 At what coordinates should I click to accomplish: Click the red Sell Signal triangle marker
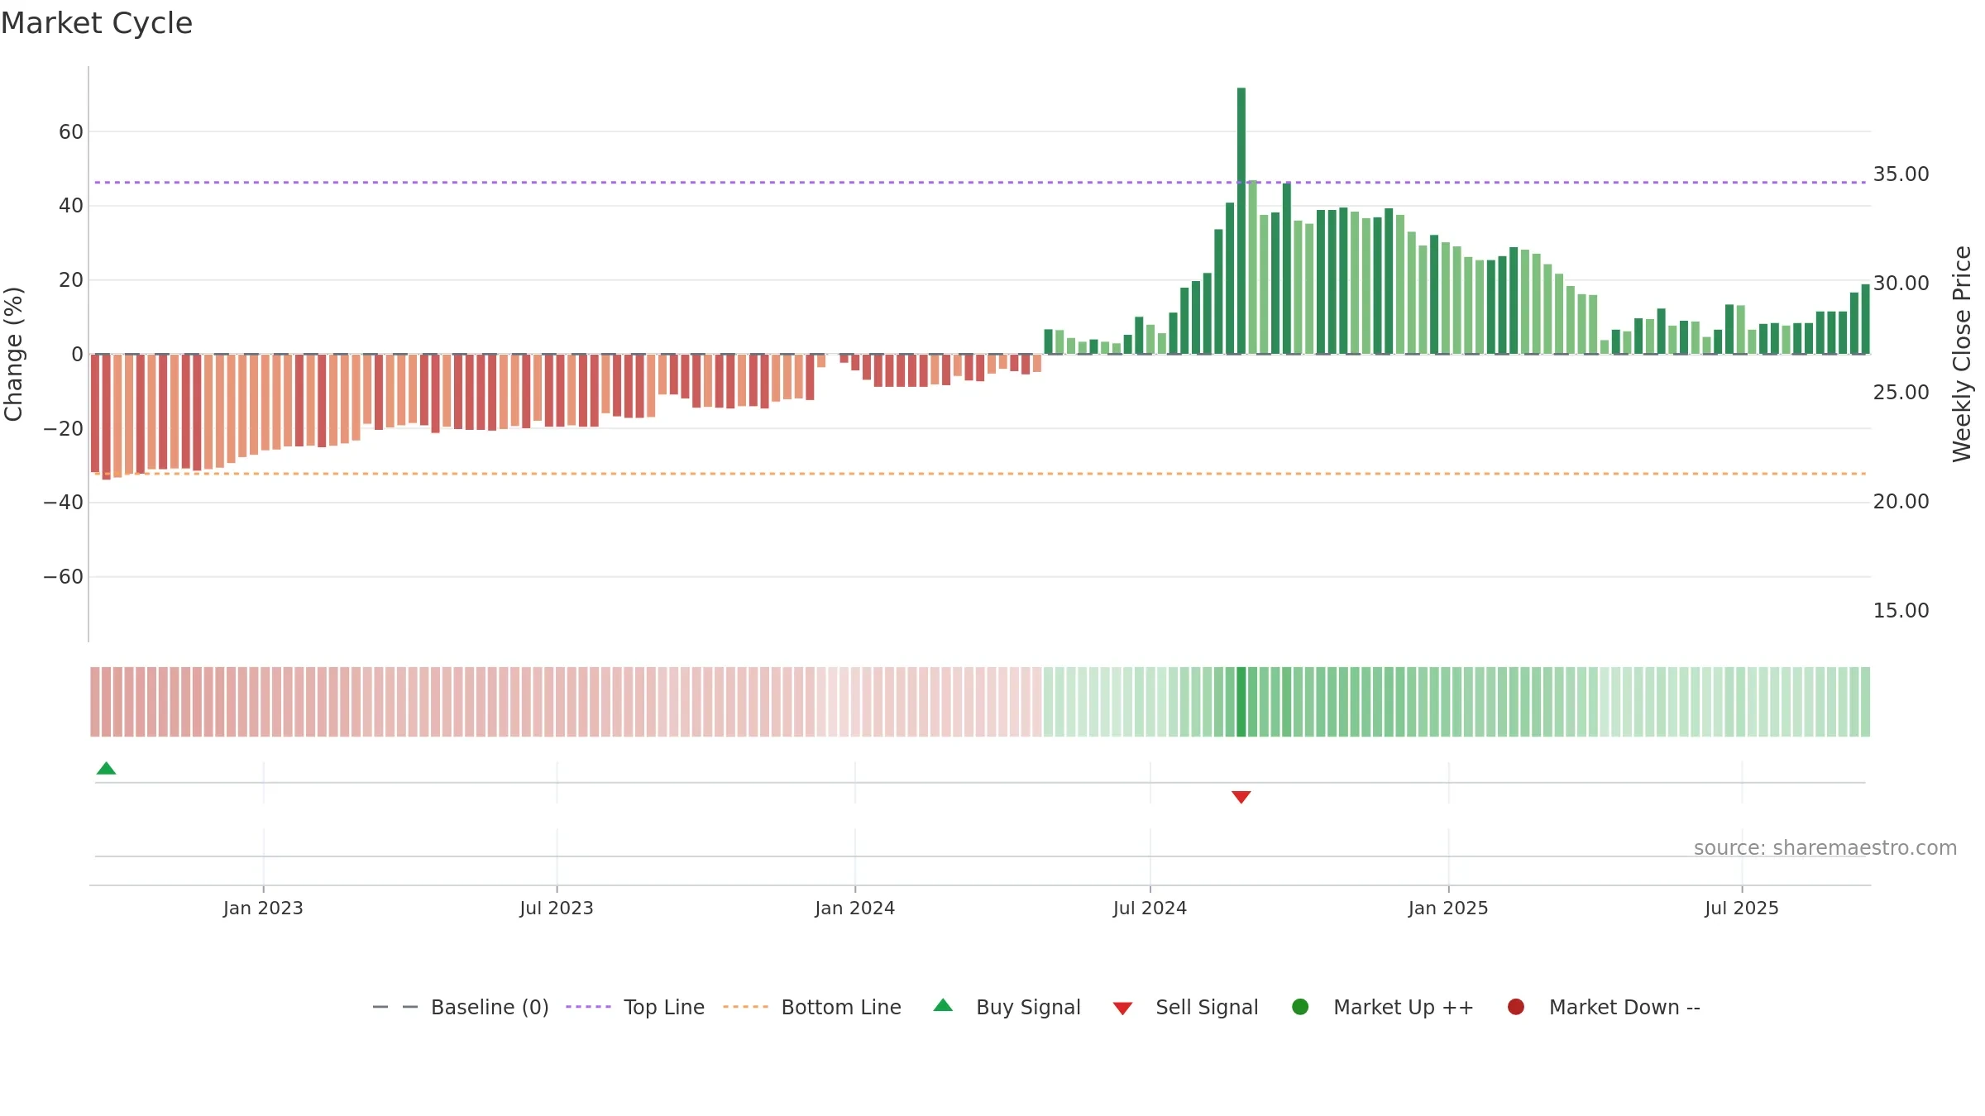1241,797
